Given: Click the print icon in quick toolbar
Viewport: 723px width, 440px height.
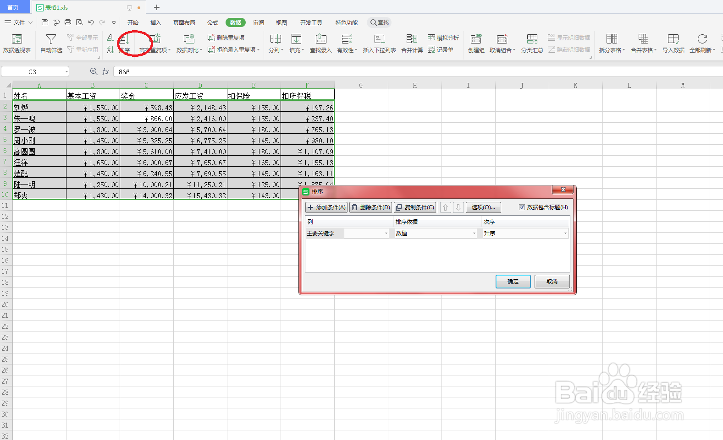Looking at the screenshot, I should tap(68, 22).
